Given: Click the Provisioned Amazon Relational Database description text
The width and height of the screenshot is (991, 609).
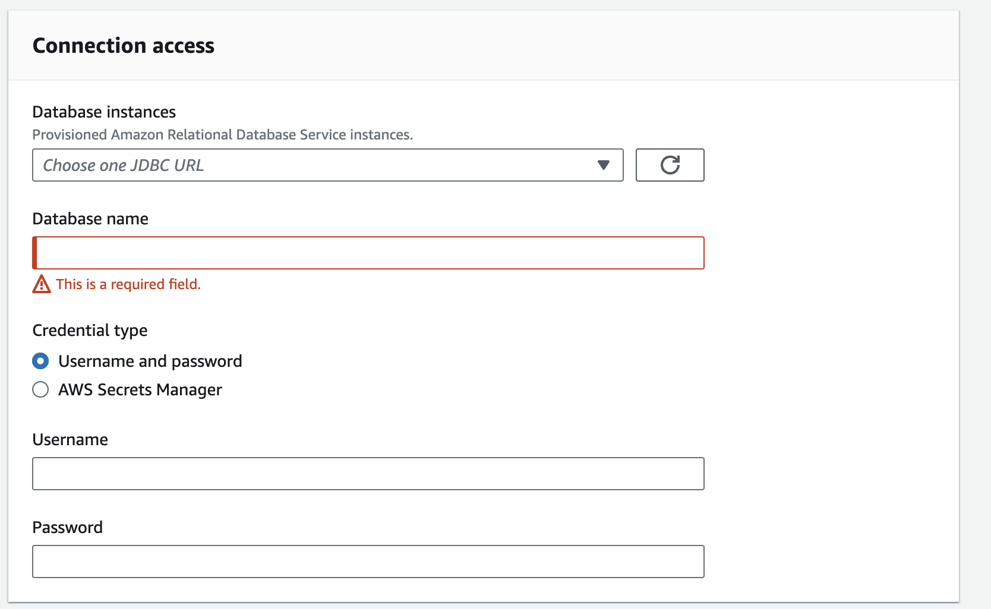Looking at the screenshot, I should (x=222, y=135).
